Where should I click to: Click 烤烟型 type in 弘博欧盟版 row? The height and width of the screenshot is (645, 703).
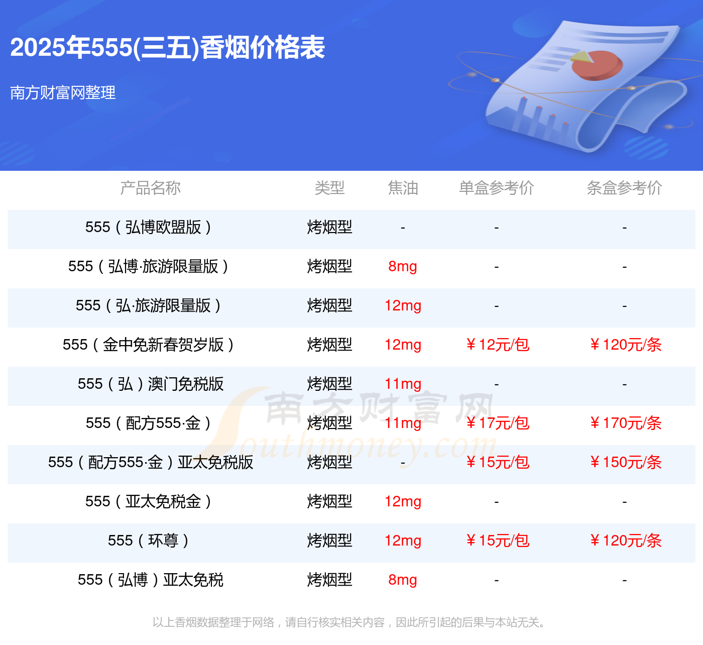329,227
